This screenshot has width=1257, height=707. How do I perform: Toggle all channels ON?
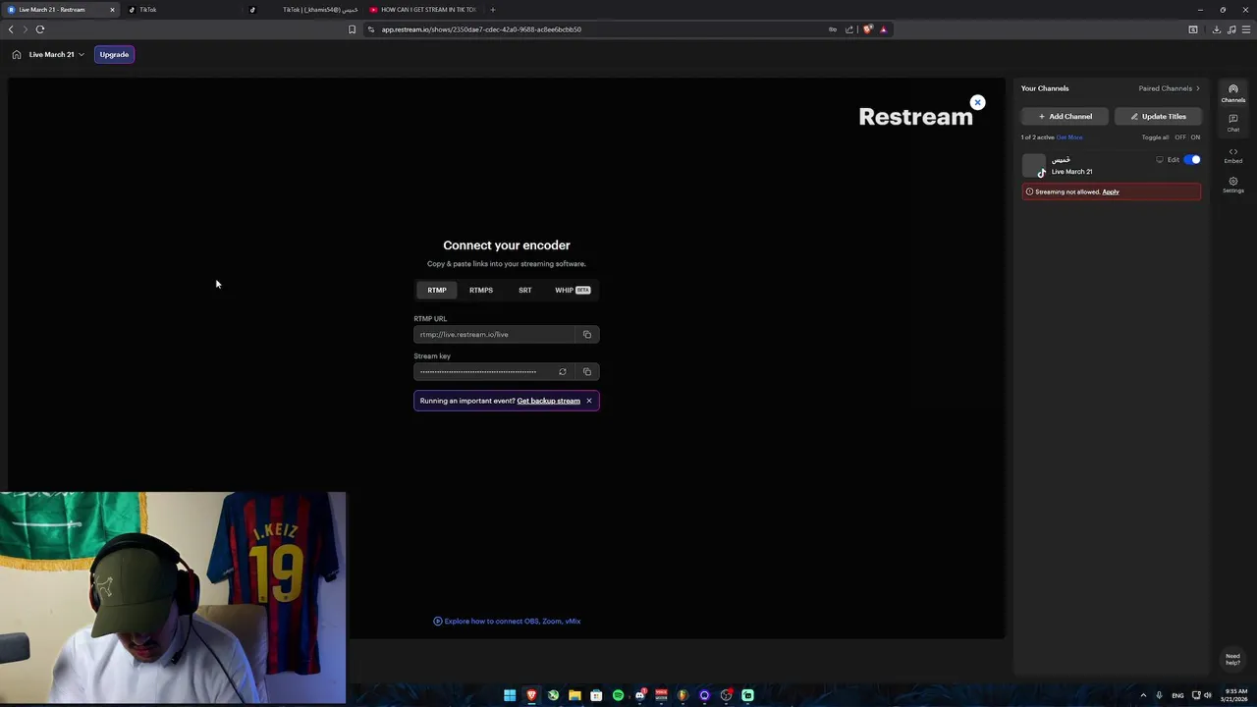click(1195, 137)
